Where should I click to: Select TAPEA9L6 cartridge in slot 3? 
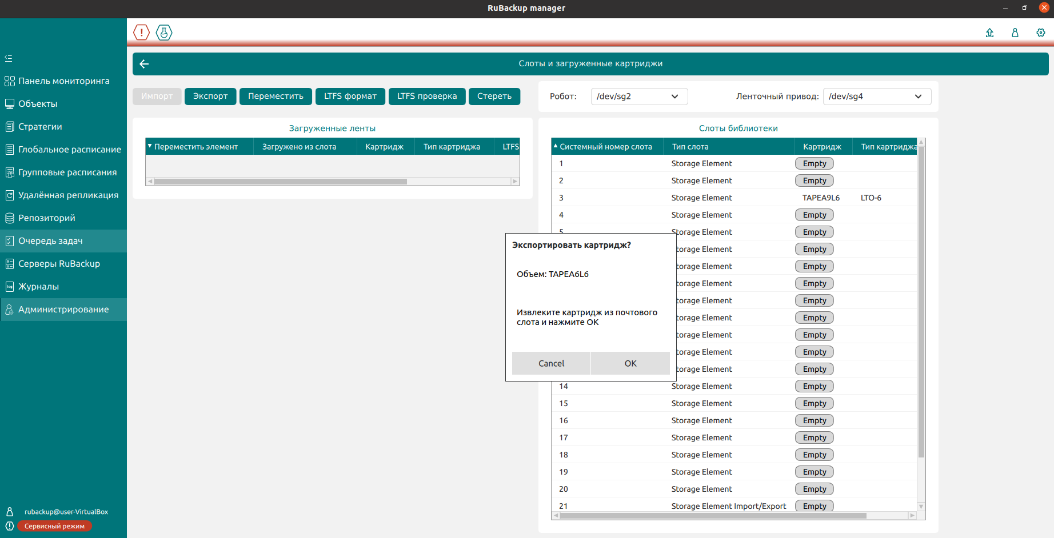(x=821, y=198)
